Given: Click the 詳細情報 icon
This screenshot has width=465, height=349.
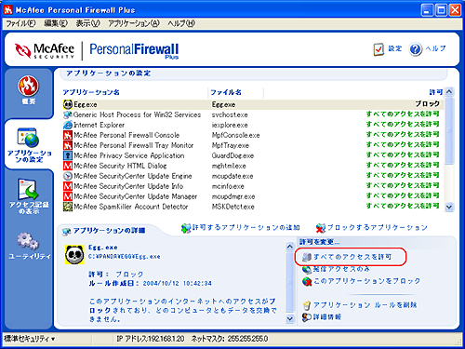Looking at the screenshot, I should pyautogui.click(x=307, y=317).
